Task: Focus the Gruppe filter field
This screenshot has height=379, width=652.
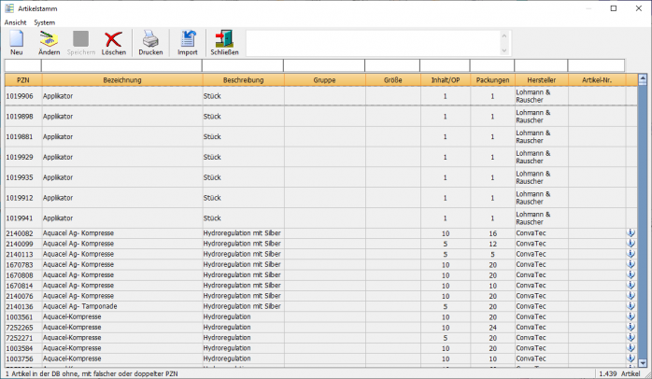Action: point(324,65)
